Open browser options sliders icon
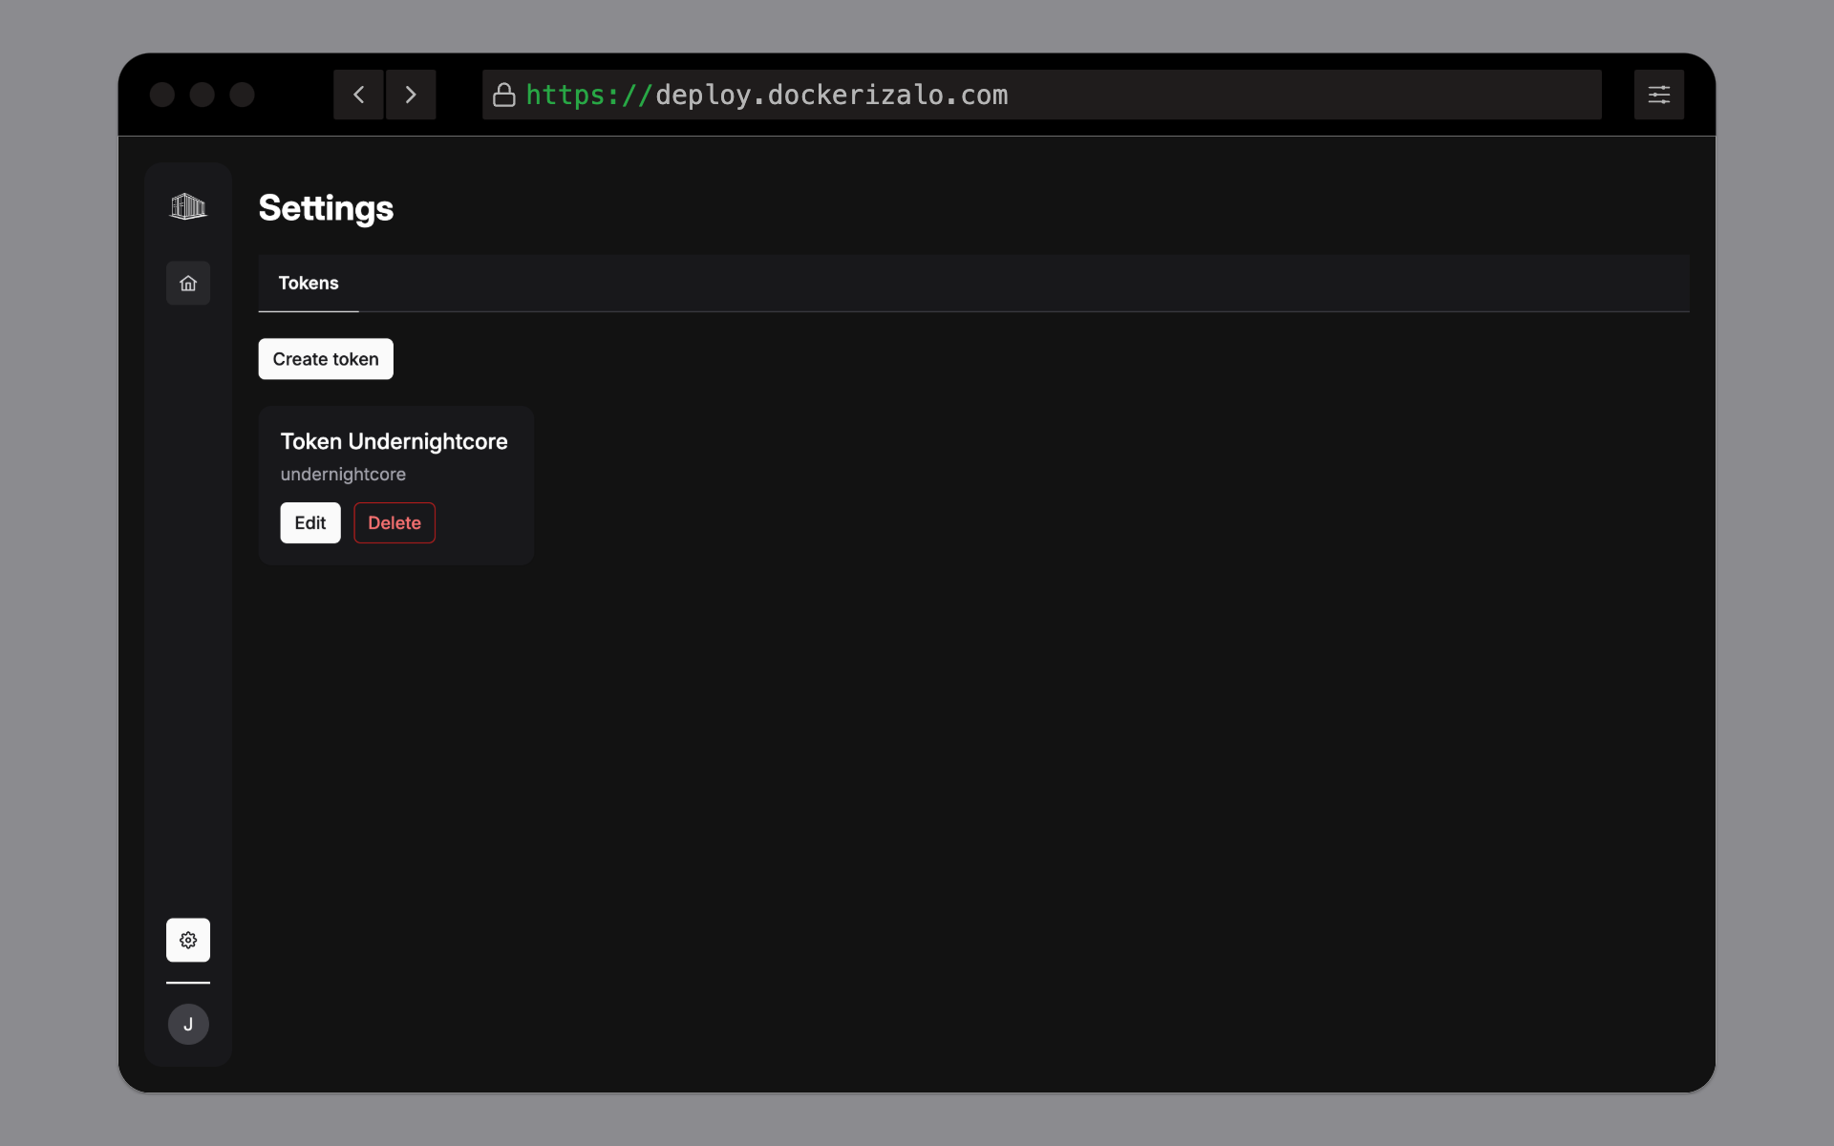 tap(1658, 95)
